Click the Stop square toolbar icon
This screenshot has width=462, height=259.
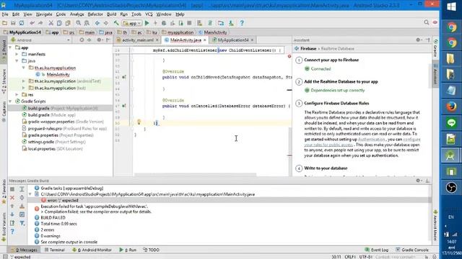tap(189, 23)
